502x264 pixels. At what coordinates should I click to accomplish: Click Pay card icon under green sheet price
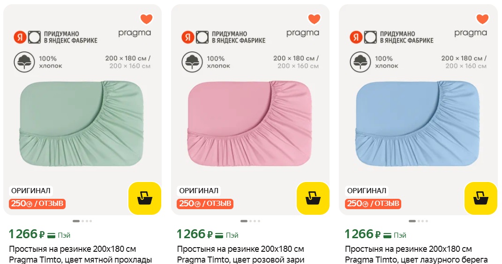click(52, 235)
